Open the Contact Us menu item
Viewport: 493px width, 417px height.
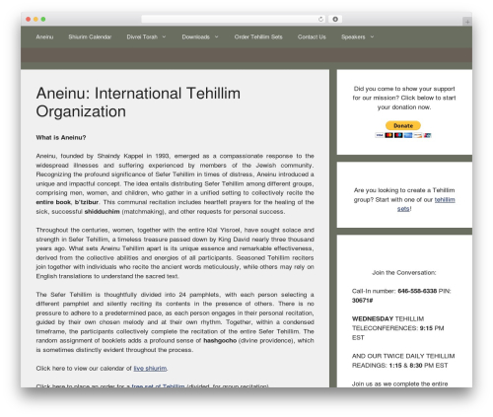tap(312, 36)
